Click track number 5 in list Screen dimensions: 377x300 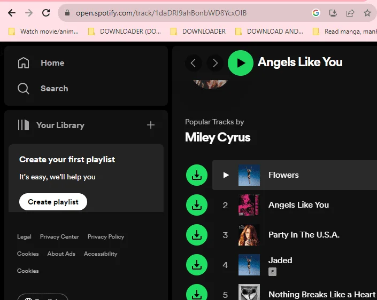pyautogui.click(x=225, y=295)
